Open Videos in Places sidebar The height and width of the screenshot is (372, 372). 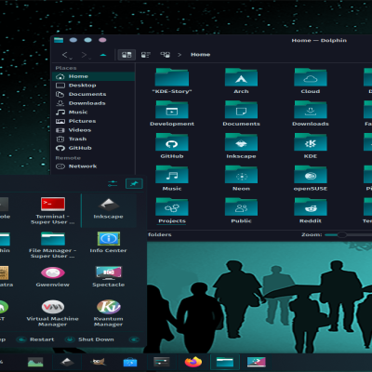(x=94, y=130)
